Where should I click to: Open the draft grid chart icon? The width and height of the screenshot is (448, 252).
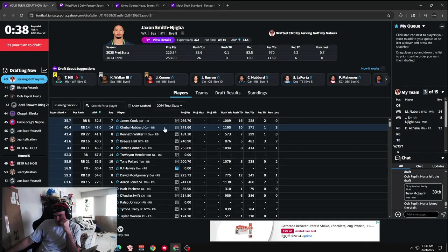point(44,70)
